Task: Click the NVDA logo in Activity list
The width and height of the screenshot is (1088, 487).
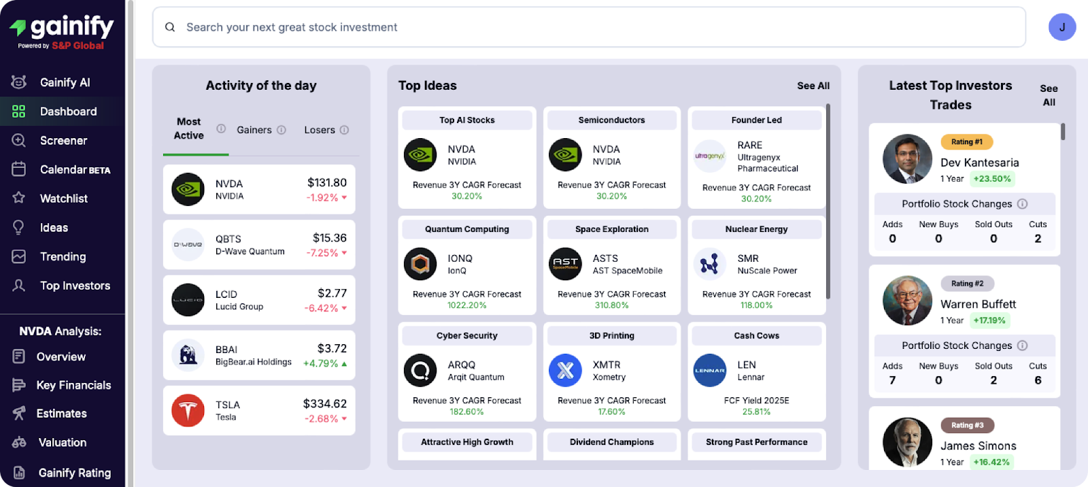Action: 188,190
